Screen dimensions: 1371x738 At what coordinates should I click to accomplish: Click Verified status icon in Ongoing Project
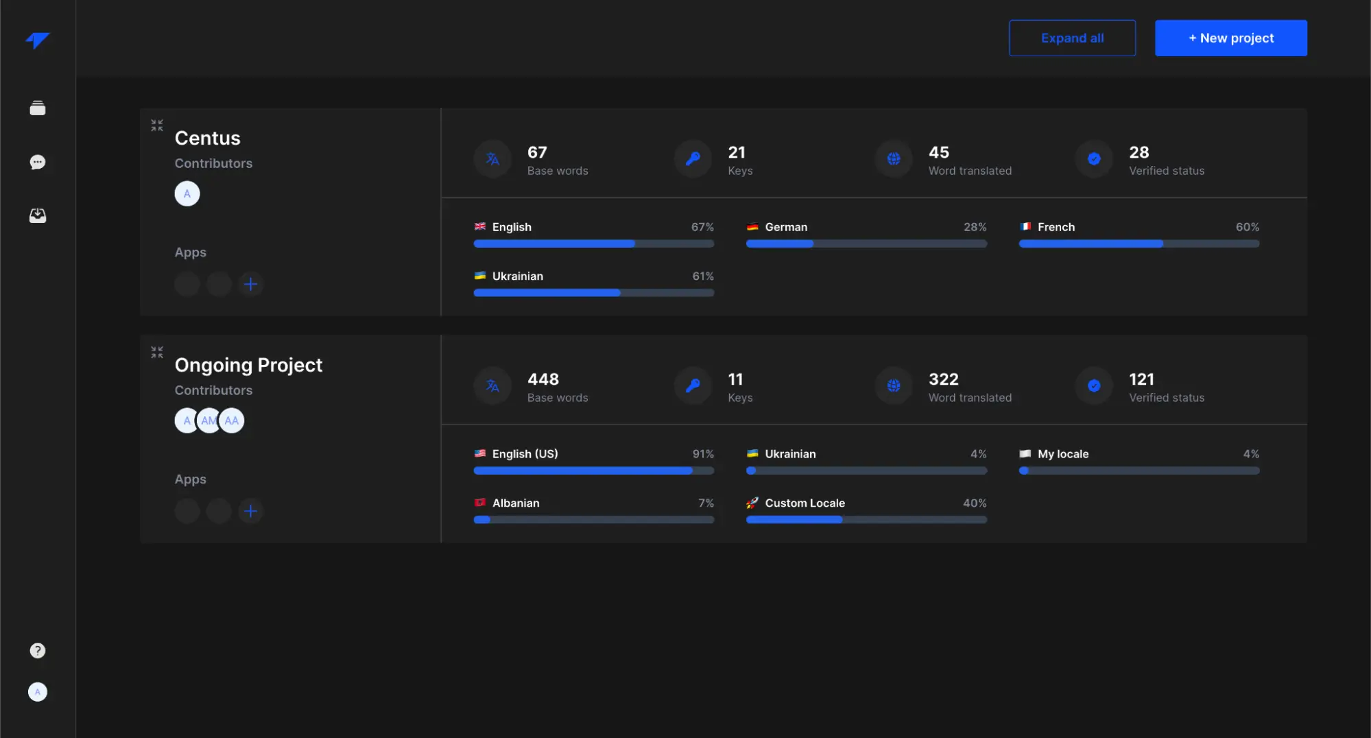point(1094,386)
